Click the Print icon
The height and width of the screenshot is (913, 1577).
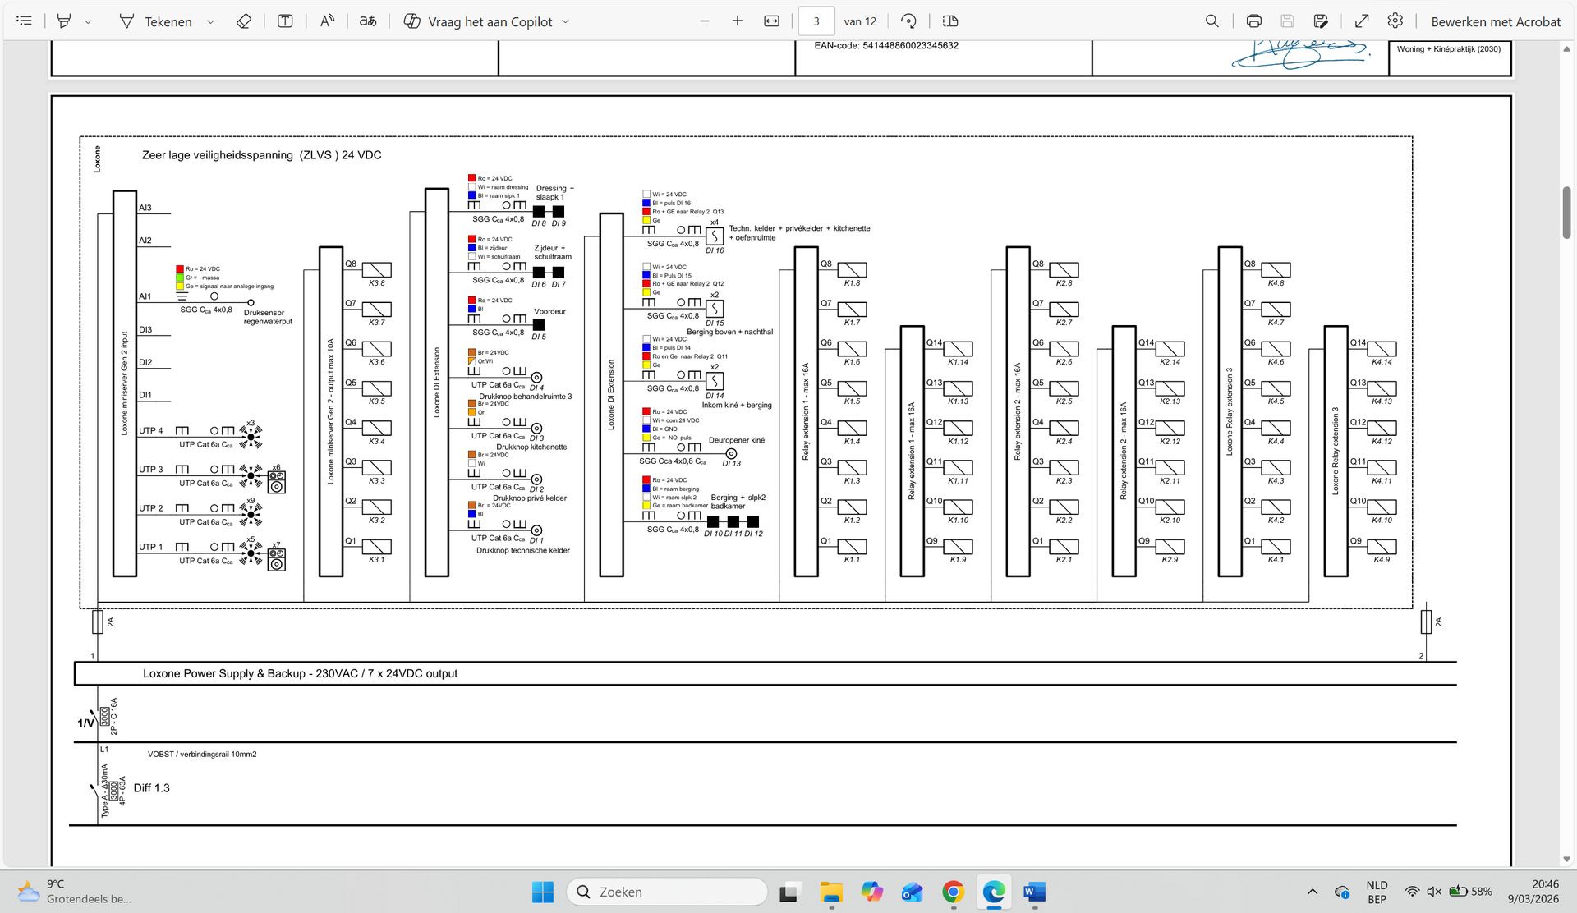[x=1253, y=21]
